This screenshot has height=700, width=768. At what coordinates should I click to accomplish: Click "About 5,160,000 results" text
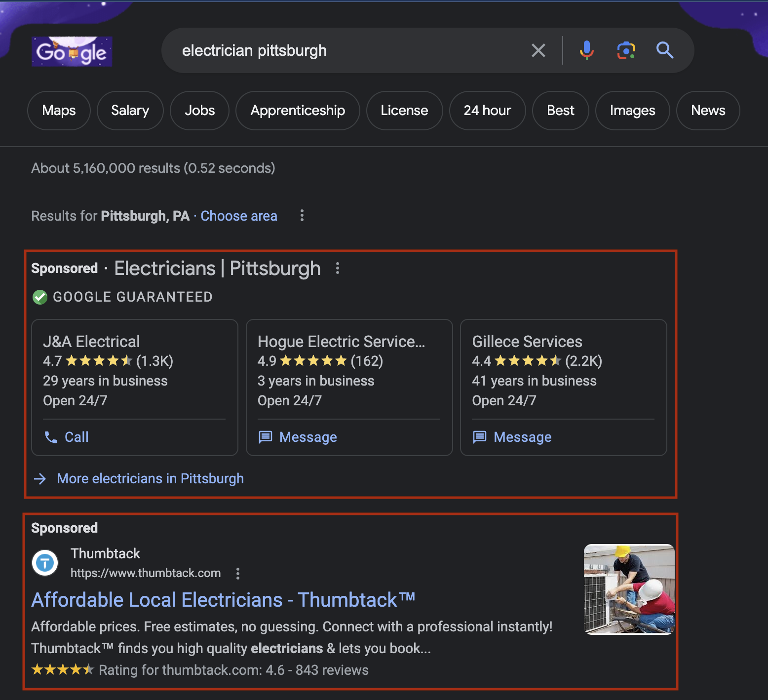coord(106,168)
